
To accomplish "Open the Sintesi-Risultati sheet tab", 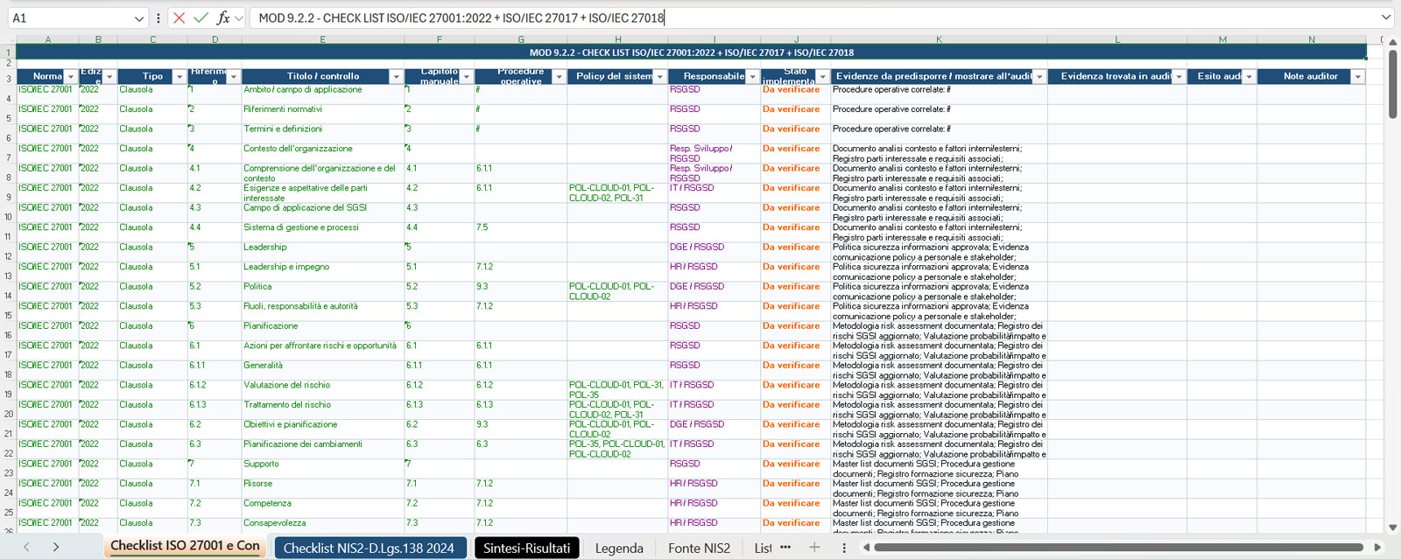I will click(526, 548).
